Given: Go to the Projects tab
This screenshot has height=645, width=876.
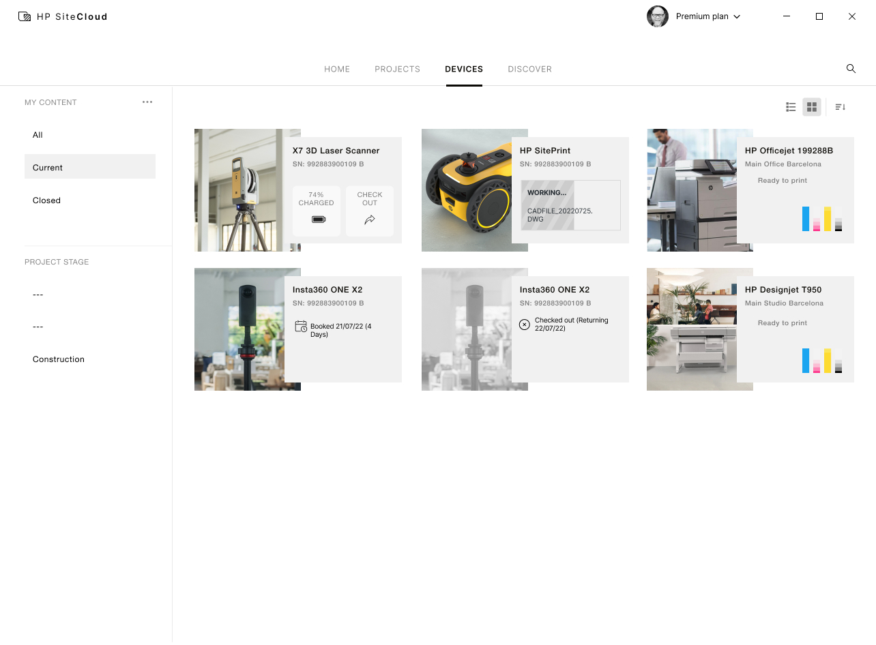Looking at the screenshot, I should (397, 69).
